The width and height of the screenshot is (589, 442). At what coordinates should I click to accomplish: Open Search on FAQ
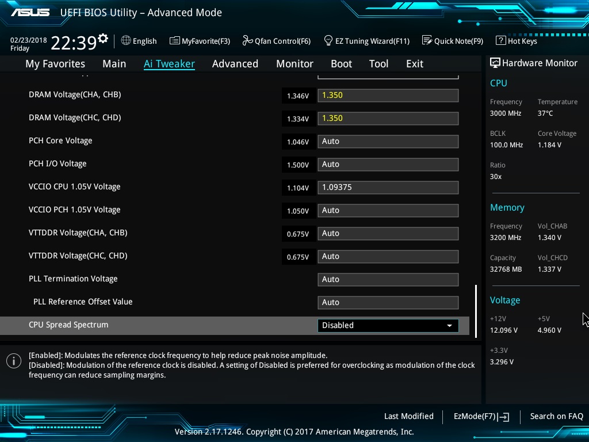click(556, 416)
